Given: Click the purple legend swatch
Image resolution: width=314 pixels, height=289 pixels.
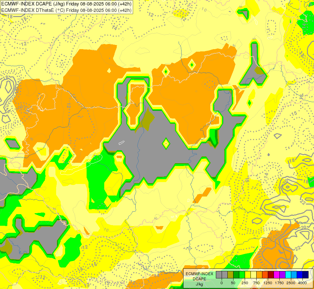Looking at the screenshot, I should pos(282,275).
